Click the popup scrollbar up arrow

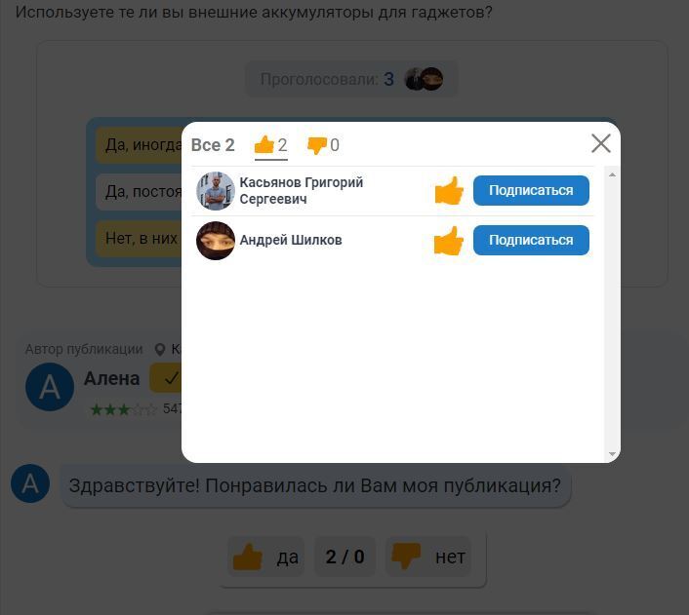click(x=612, y=174)
